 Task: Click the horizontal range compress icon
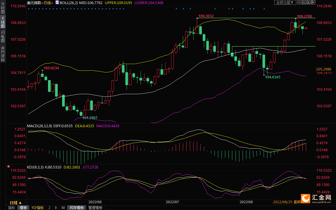303,2
